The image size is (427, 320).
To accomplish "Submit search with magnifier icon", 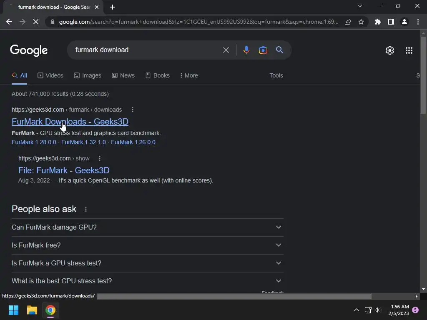I will [x=280, y=50].
